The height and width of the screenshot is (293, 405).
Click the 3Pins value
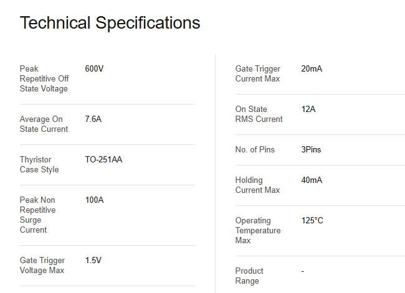click(x=311, y=150)
